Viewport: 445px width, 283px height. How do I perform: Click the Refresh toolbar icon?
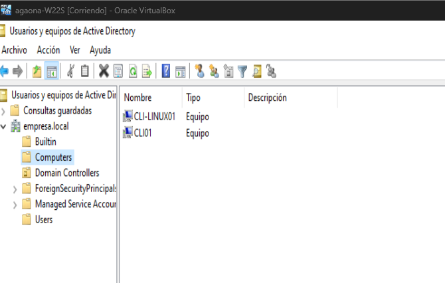tap(133, 70)
